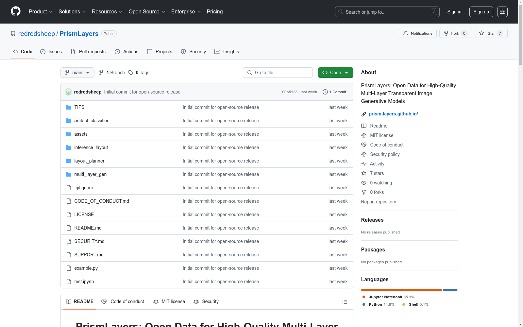
Task: Click the link icon beside prism-layers.github.io
Action: (x=364, y=114)
